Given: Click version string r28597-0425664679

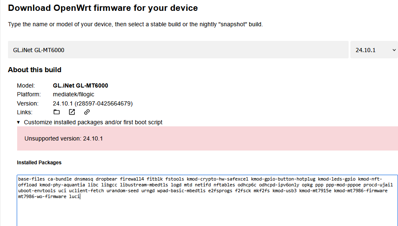Looking at the screenshot, I should (103, 103).
